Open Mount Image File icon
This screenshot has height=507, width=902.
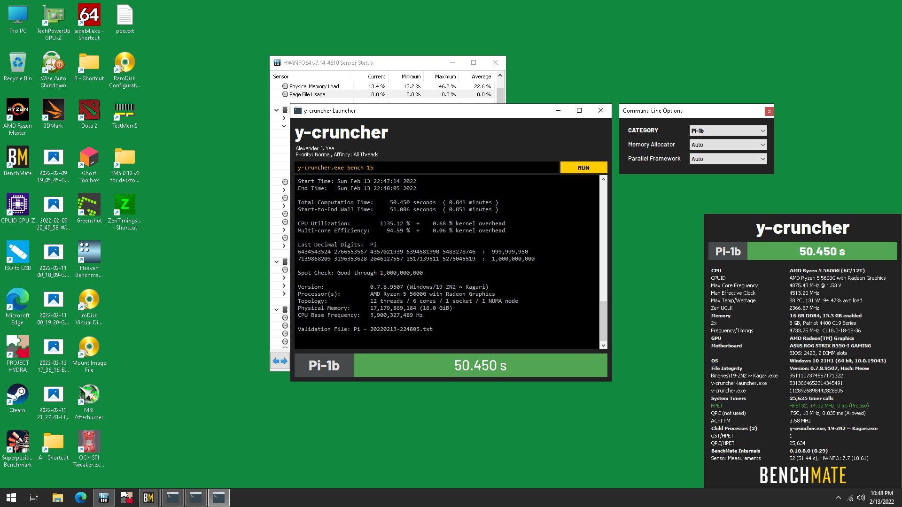click(x=89, y=354)
